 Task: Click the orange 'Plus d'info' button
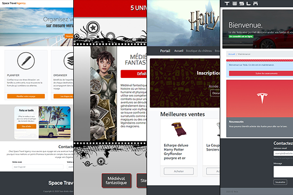(26, 126)
